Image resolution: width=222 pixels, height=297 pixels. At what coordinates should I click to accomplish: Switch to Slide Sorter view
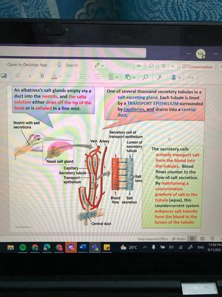click(x=202, y=239)
